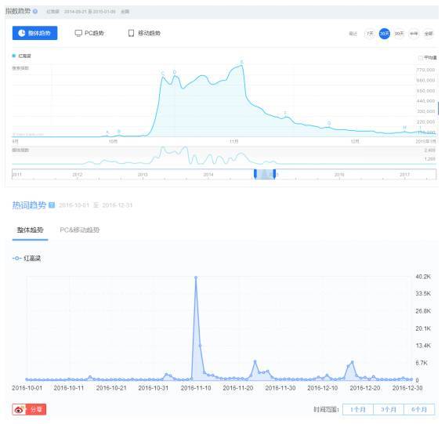Open the 整体趋势 tab under 热词趋势
This screenshot has width=445, height=424.
[x=30, y=230]
